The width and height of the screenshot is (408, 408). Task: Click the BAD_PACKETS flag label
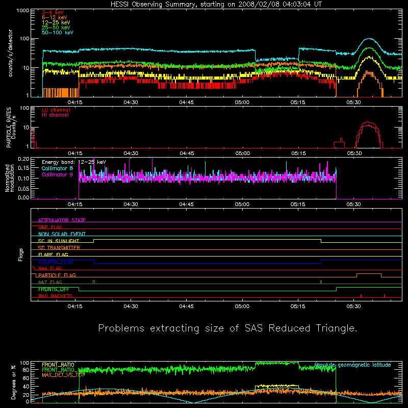(56, 296)
